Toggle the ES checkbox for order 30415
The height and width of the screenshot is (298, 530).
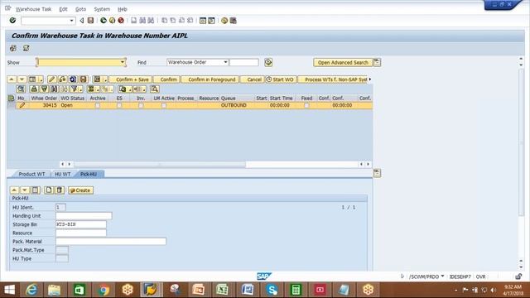(119, 105)
